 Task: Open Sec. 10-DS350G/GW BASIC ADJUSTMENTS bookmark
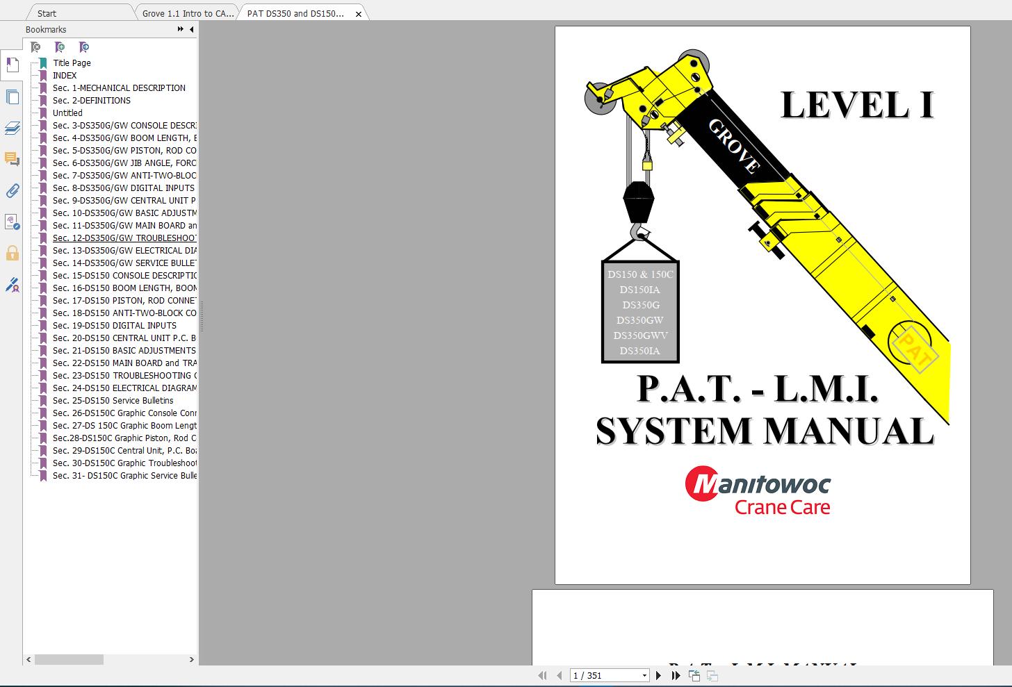pyautogui.click(x=124, y=213)
